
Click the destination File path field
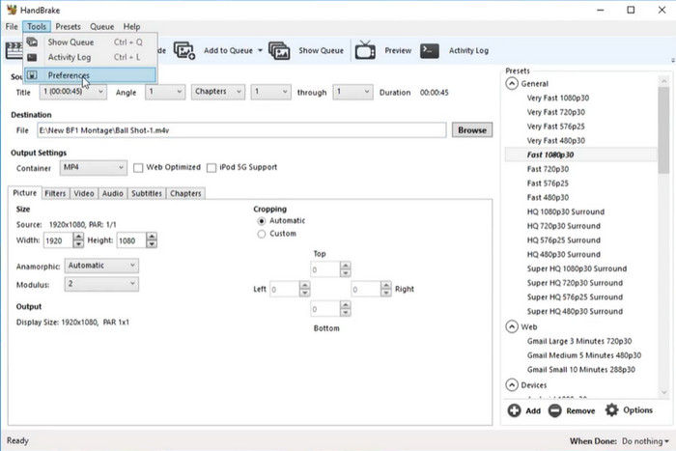point(241,129)
